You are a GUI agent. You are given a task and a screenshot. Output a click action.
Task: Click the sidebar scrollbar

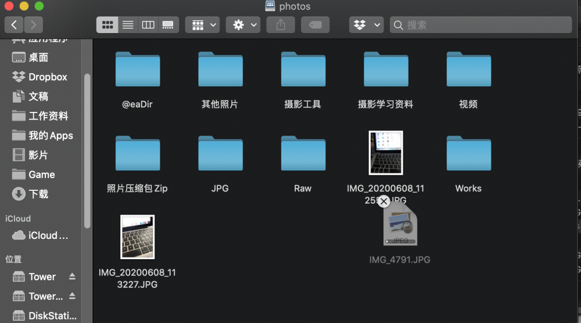[x=87, y=151]
